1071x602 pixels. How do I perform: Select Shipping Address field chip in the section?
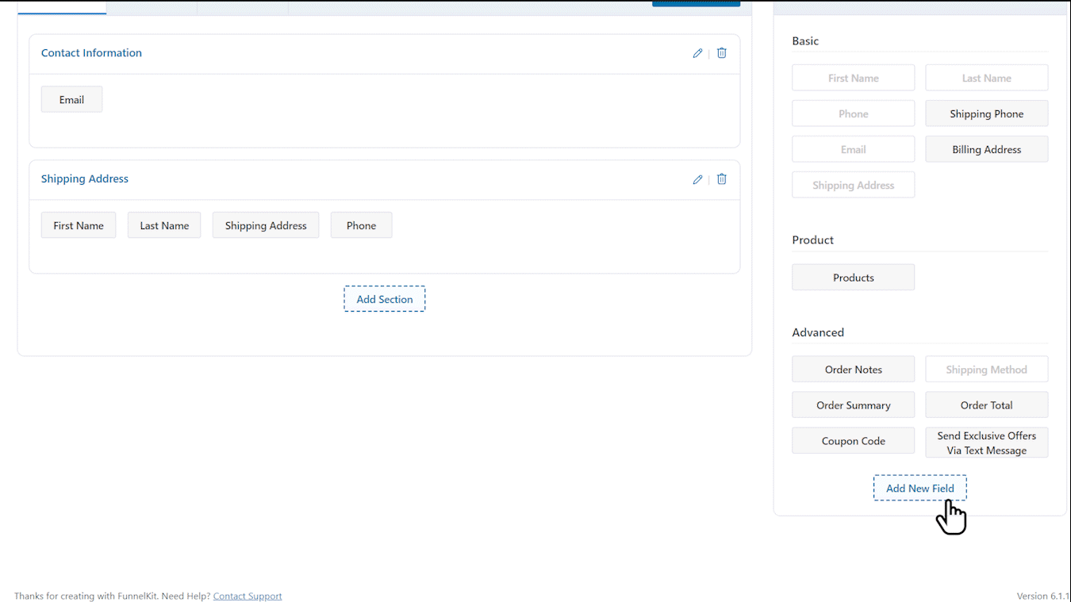[266, 225]
